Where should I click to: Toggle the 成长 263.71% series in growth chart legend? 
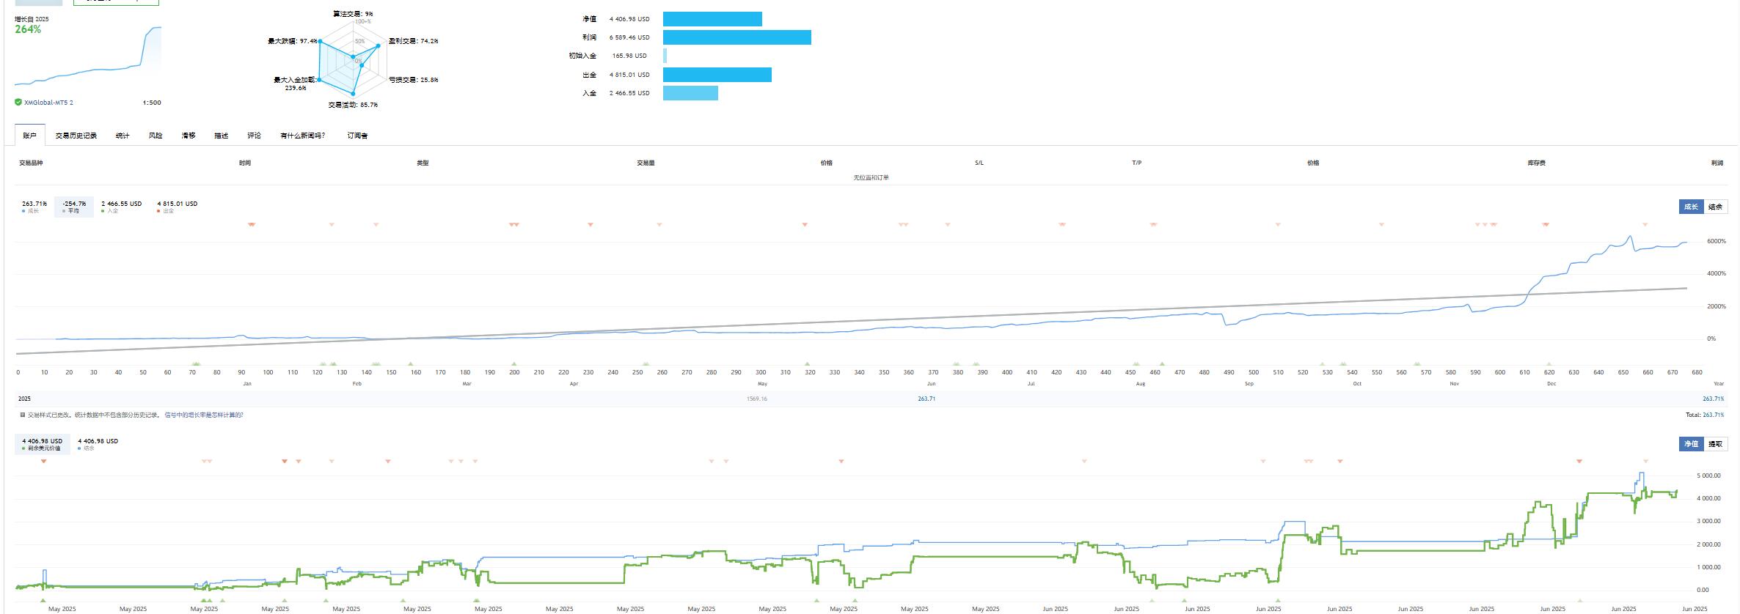click(34, 207)
